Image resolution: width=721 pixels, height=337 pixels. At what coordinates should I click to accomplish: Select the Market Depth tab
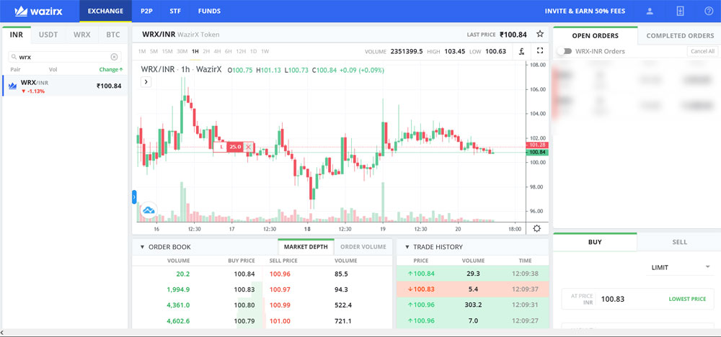point(306,246)
